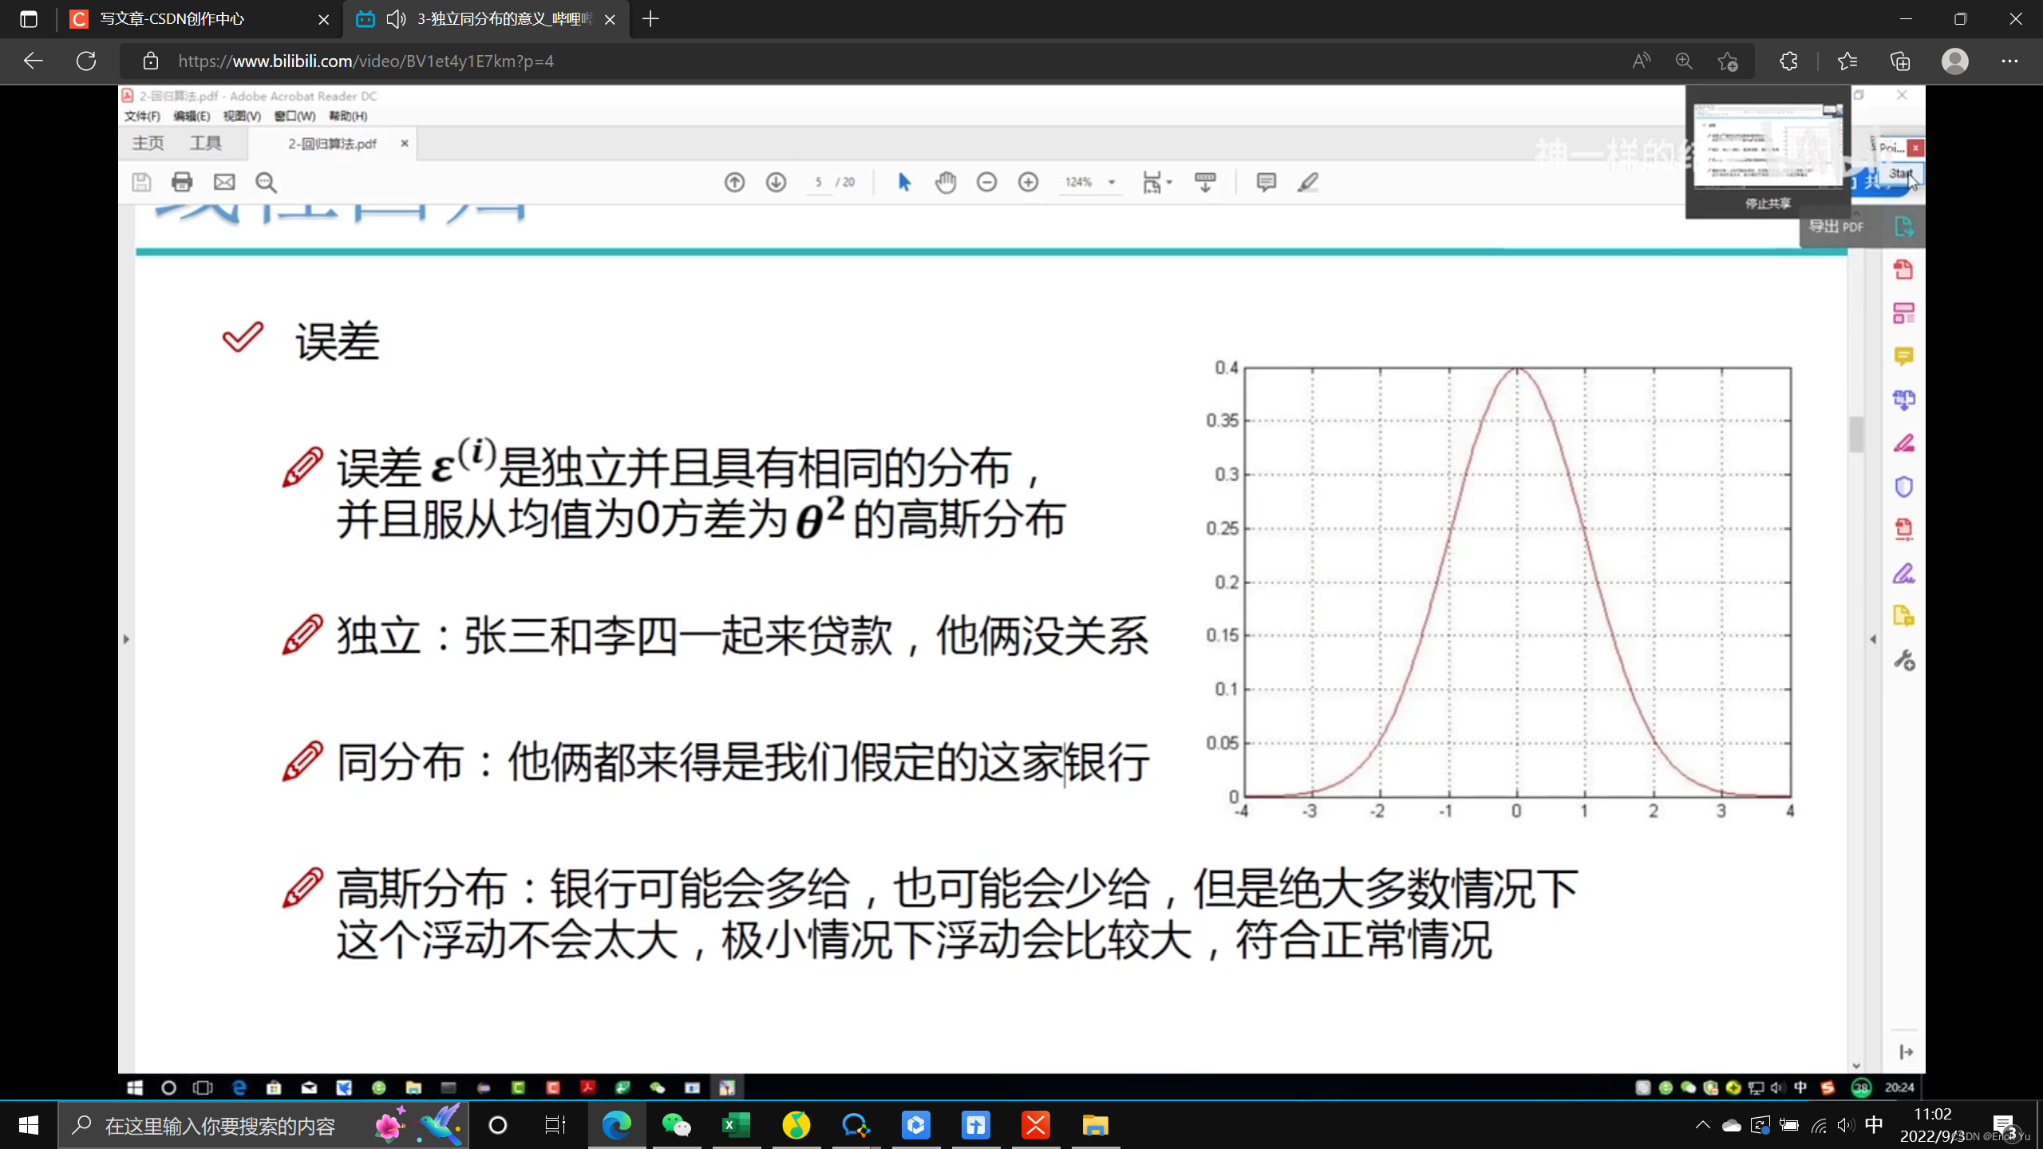Collapse the right tools pane arrow
Screen dimensions: 2043x1149
tap(1873, 638)
